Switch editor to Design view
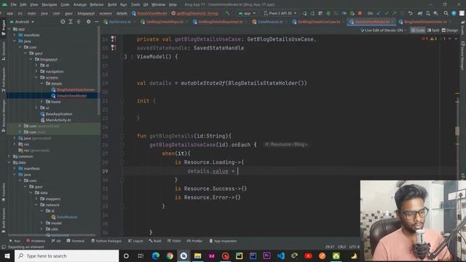466x262 pixels. (450, 31)
